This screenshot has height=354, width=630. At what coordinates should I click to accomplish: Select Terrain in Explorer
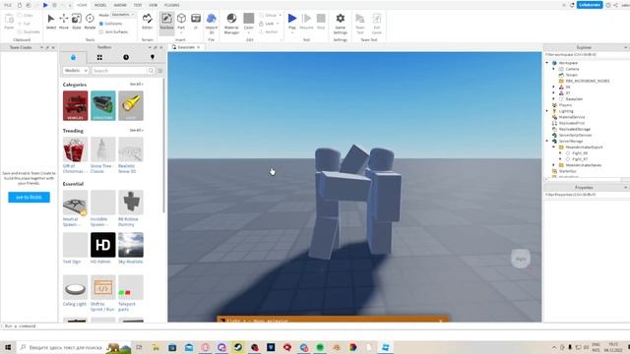(571, 75)
